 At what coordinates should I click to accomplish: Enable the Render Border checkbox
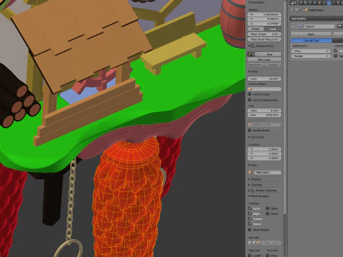pos(250,131)
